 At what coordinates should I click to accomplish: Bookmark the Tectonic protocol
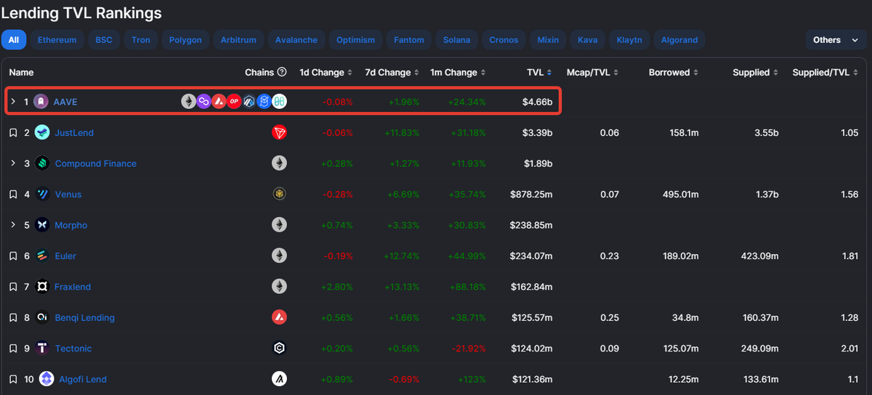tap(13, 349)
